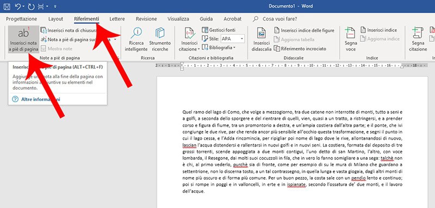Image resolution: width=435 pixels, height=208 pixels.
Task: Open the Acrobat tab
Action: pyautogui.click(x=233, y=19)
